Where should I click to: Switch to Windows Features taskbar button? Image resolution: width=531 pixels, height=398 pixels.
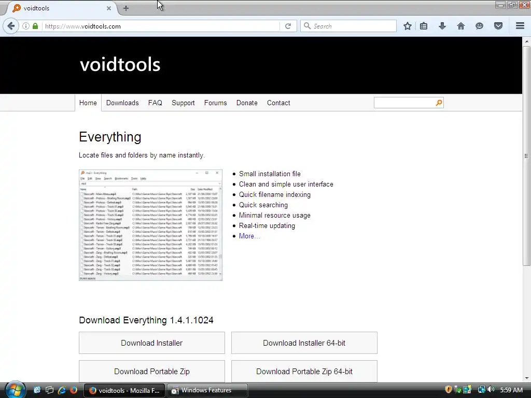pyautogui.click(x=207, y=390)
